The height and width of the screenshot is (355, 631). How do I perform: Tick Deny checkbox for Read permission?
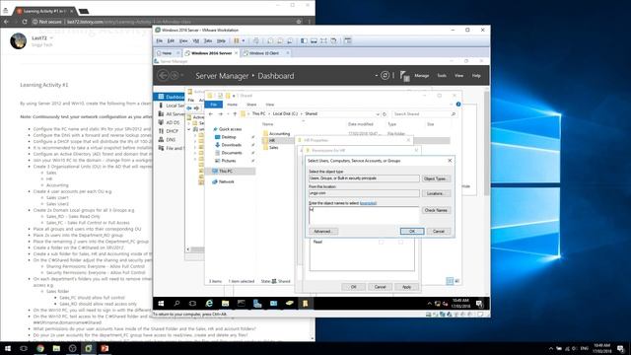point(400,242)
